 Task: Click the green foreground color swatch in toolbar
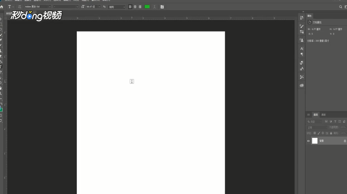point(1,109)
